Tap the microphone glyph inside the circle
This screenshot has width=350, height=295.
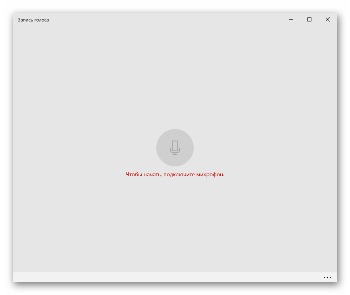[175, 147]
